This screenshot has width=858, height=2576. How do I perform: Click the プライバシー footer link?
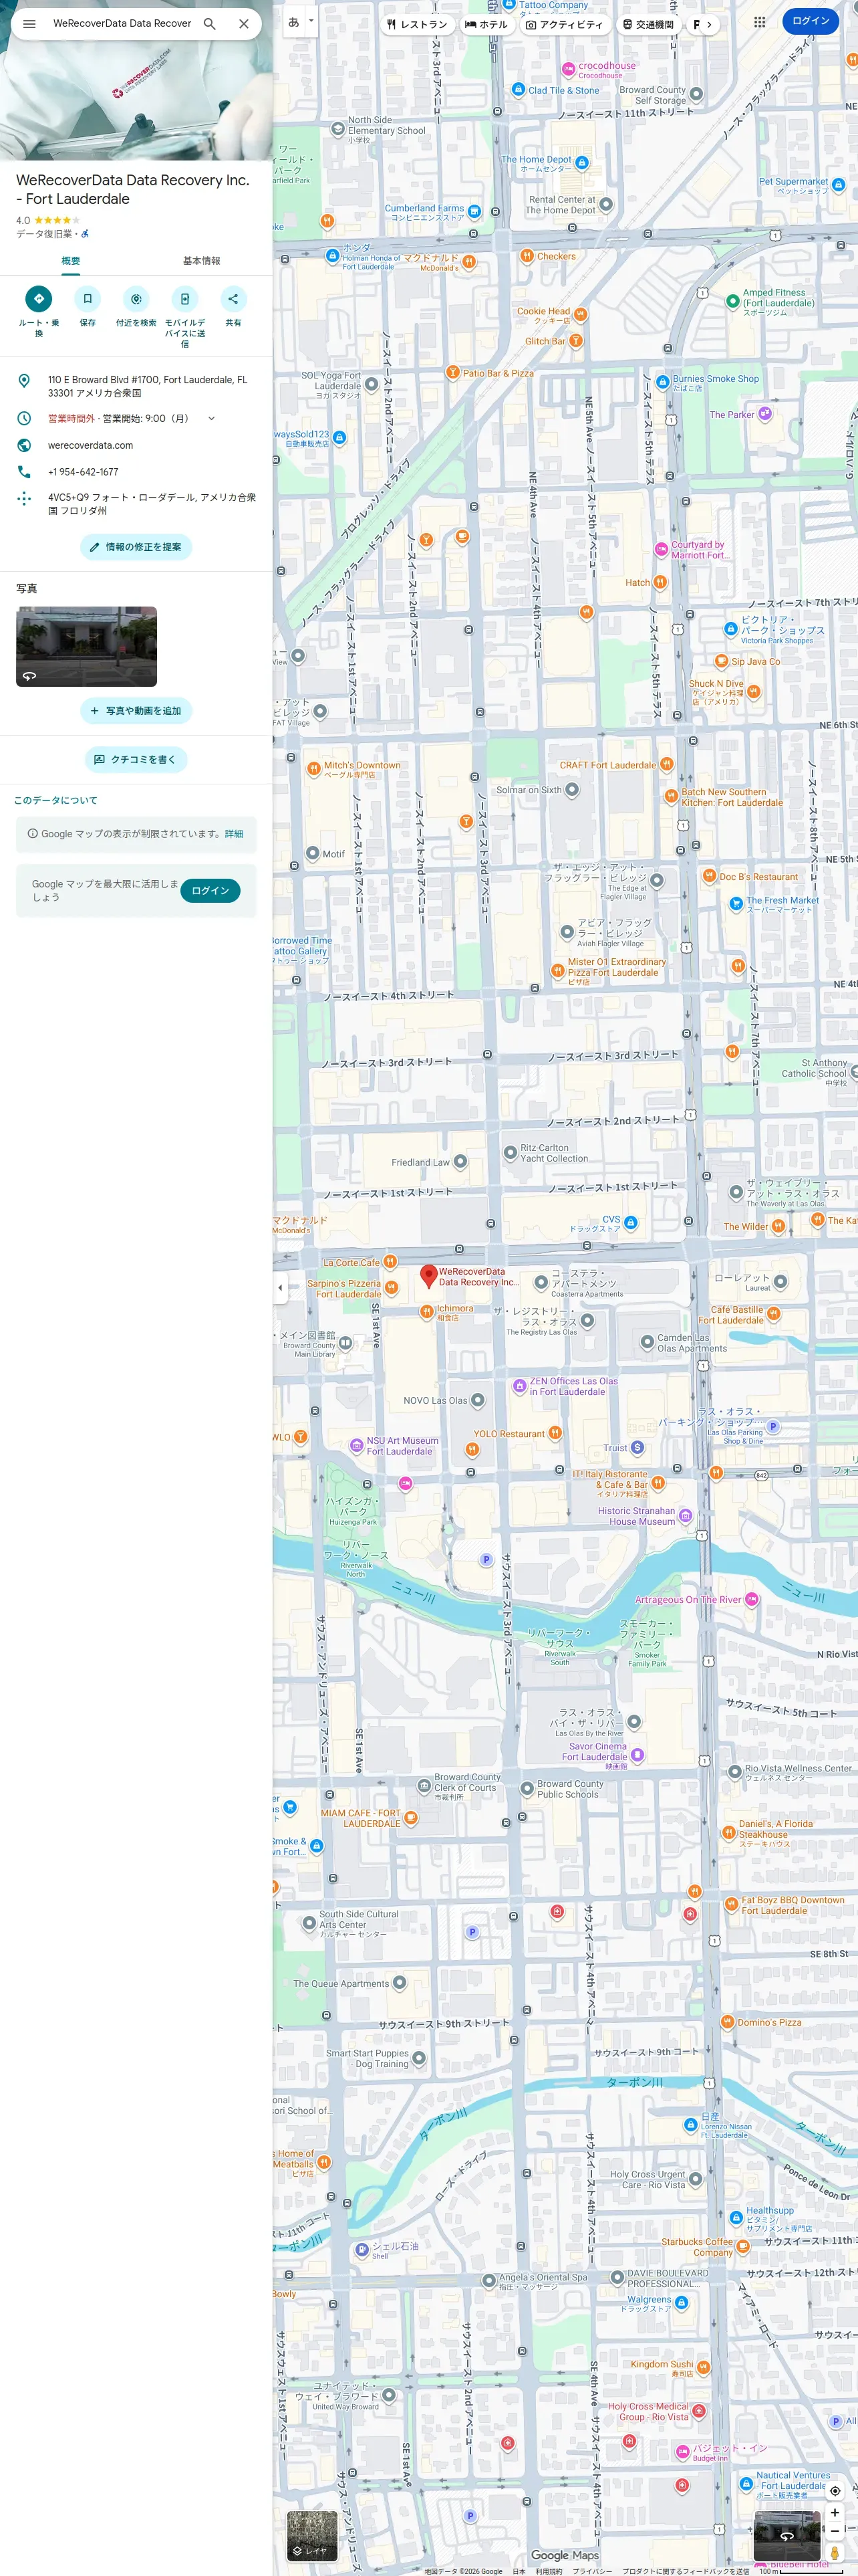[x=592, y=2571]
